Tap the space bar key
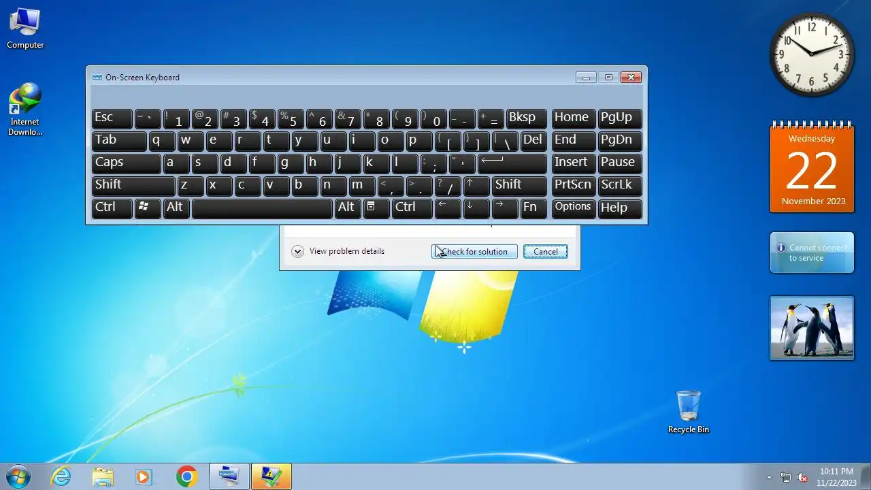Screen dimensions: 871x490 click(x=262, y=208)
